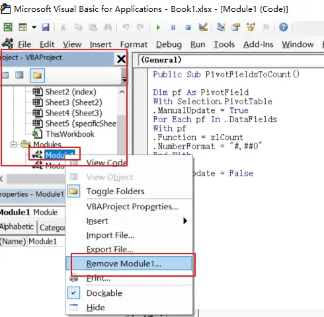Click the Paste toolbar icon
This screenshot has height=317, width=324.
coord(93,27)
